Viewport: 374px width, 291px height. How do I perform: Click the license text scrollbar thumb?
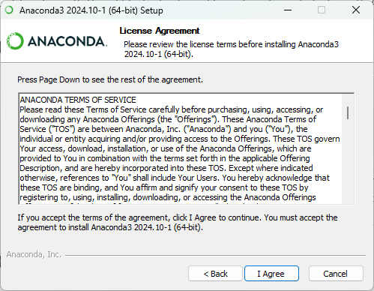pos(348,112)
